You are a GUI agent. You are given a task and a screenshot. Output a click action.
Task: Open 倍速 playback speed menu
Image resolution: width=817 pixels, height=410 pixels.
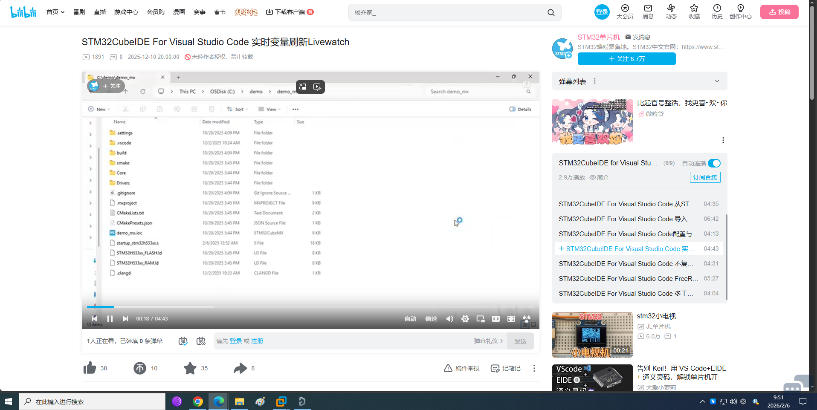click(431, 319)
